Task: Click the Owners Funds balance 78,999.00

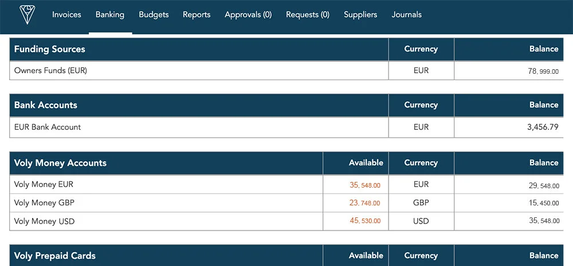Action: click(543, 72)
